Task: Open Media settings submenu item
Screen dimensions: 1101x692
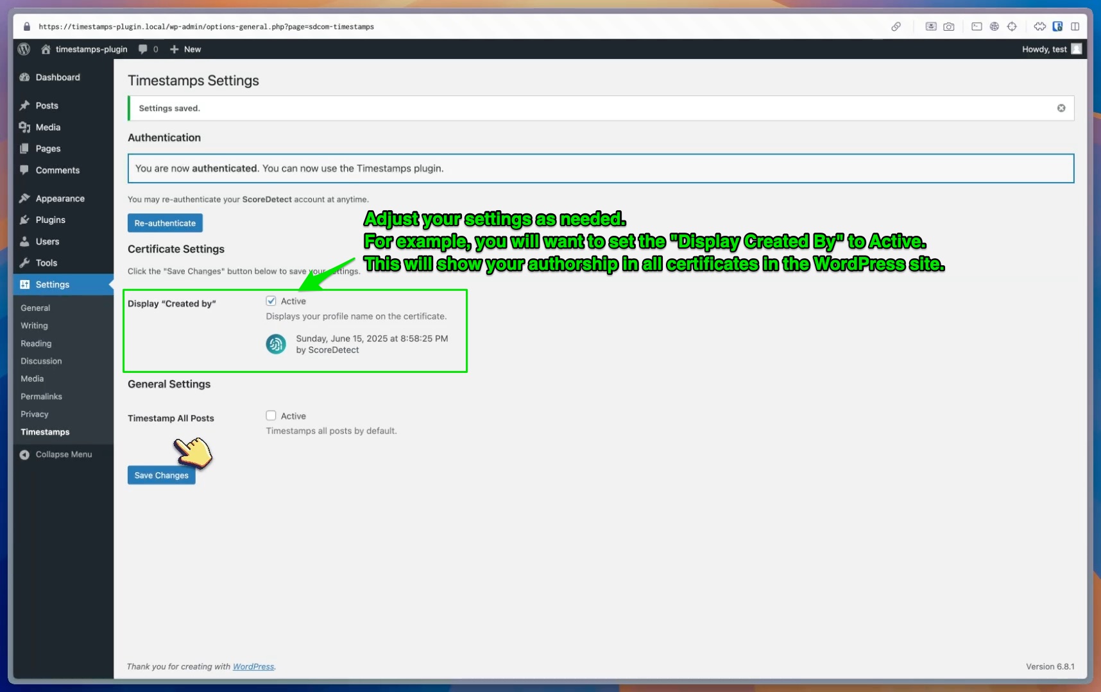Action: [32, 379]
